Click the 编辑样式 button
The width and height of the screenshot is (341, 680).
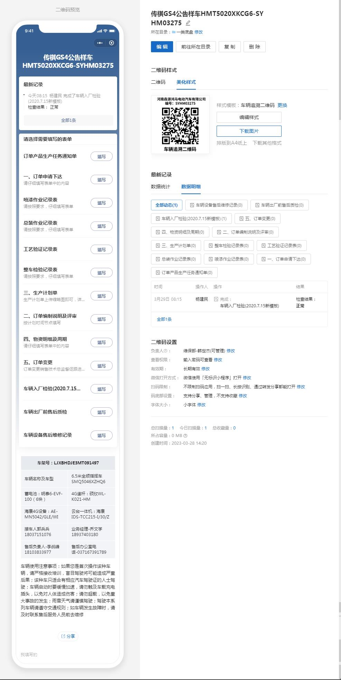coord(249,117)
